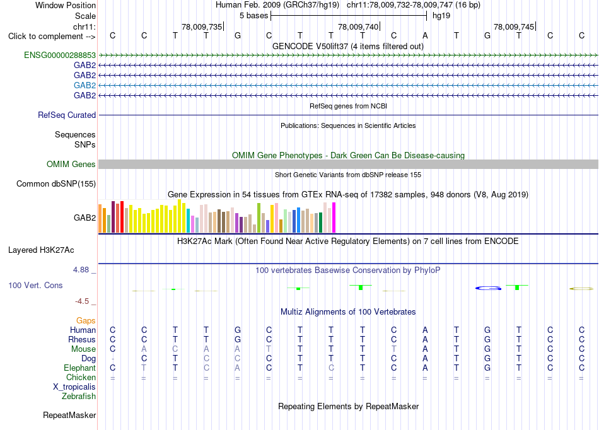Click the RepeatMasker track label

[x=69, y=415]
